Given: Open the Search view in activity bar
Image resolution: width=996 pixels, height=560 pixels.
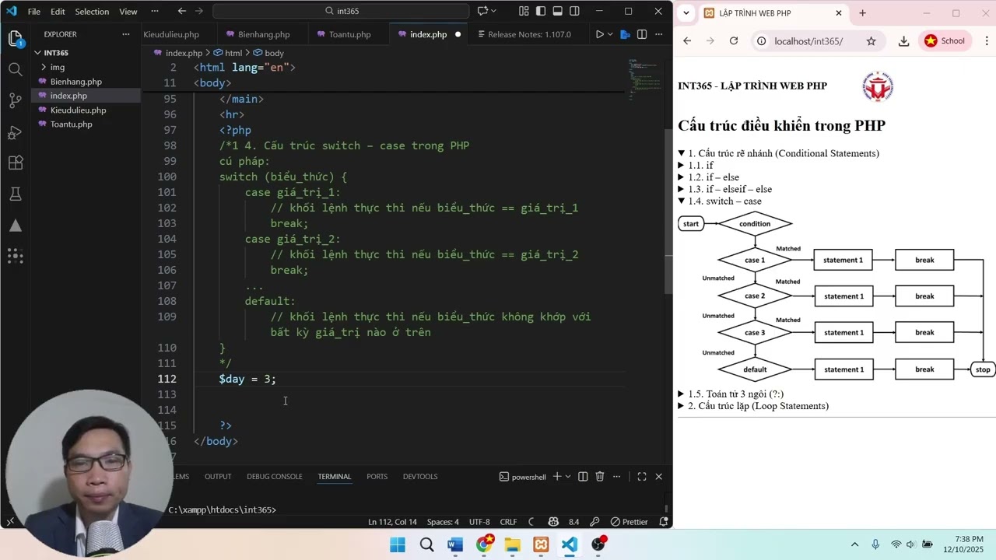Looking at the screenshot, I should pos(15,69).
